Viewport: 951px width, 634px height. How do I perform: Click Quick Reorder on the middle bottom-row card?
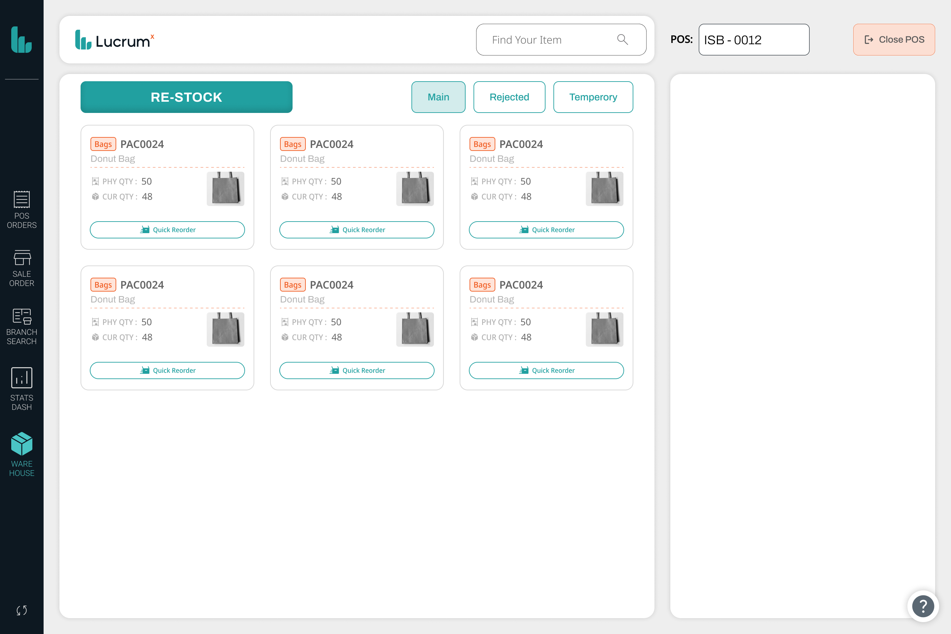[x=357, y=370]
